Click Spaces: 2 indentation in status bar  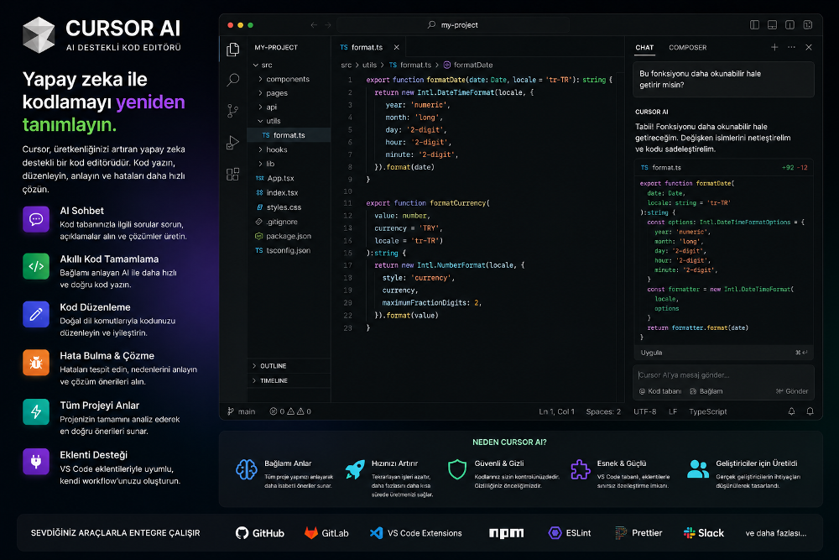click(x=603, y=411)
